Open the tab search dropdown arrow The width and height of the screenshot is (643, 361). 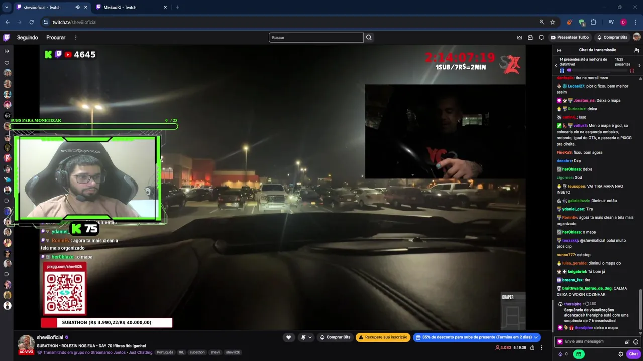pos(7,7)
